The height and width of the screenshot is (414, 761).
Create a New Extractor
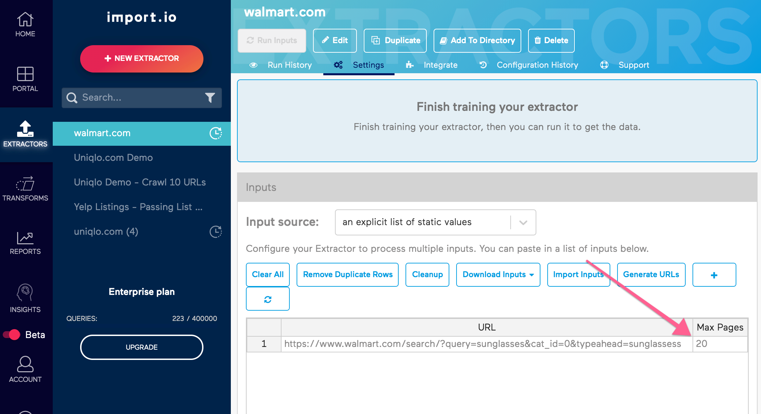141,59
